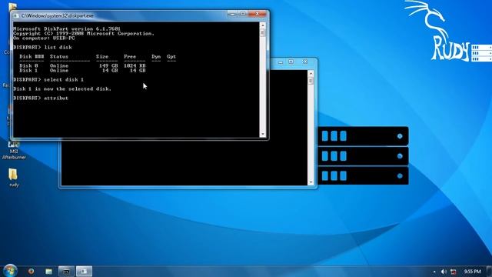Click the diskpart scrollbar thumb

point(263,32)
